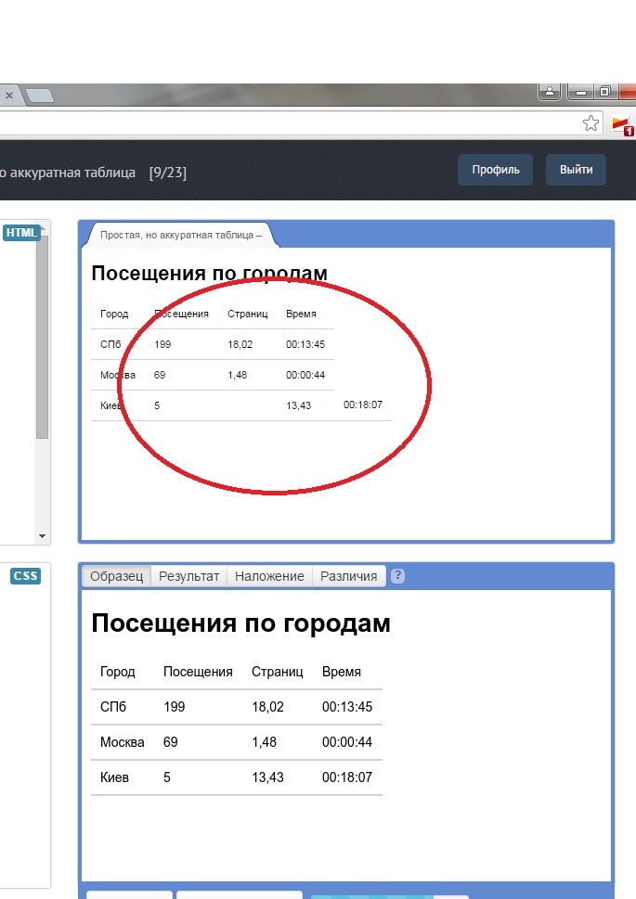
Task: Click '18,02' cell in sample table
Action: tap(268, 706)
